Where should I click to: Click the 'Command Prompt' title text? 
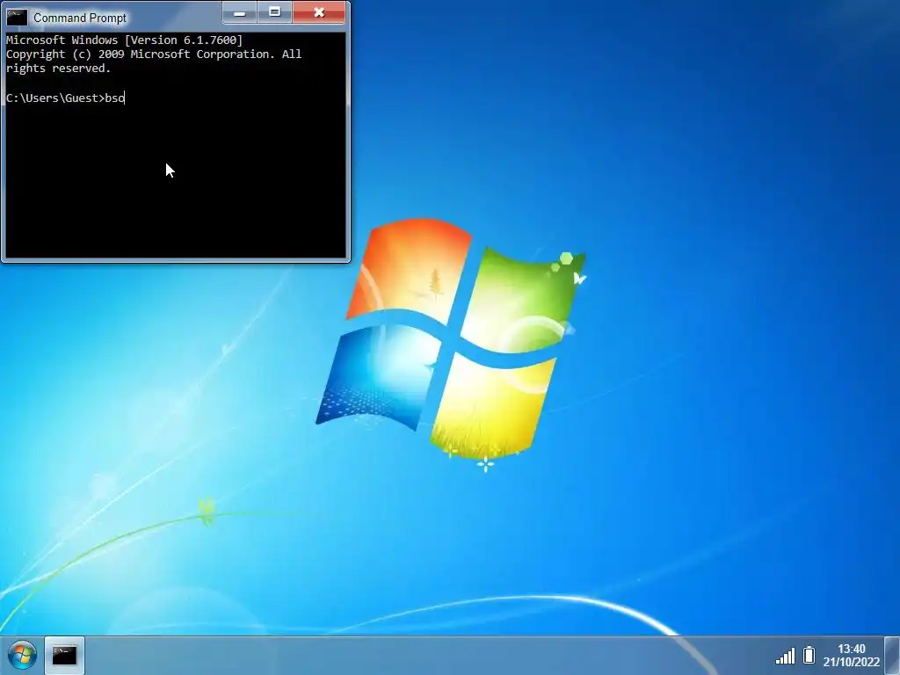pos(80,18)
